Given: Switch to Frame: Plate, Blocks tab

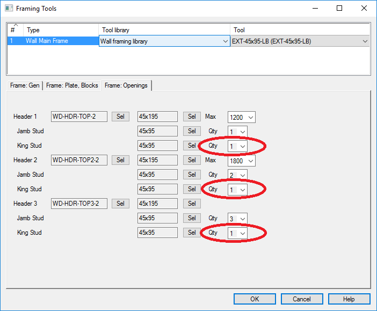Looking at the screenshot, I should tap(72, 85).
